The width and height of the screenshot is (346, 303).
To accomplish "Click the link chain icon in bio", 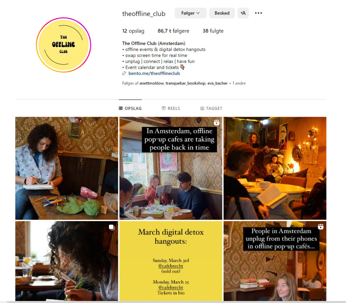I will pyautogui.click(x=124, y=73).
